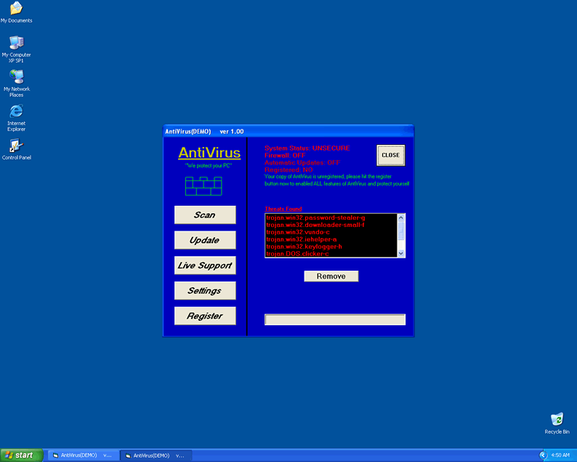Launch Internet Explorer from the desktop

(16, 112)
